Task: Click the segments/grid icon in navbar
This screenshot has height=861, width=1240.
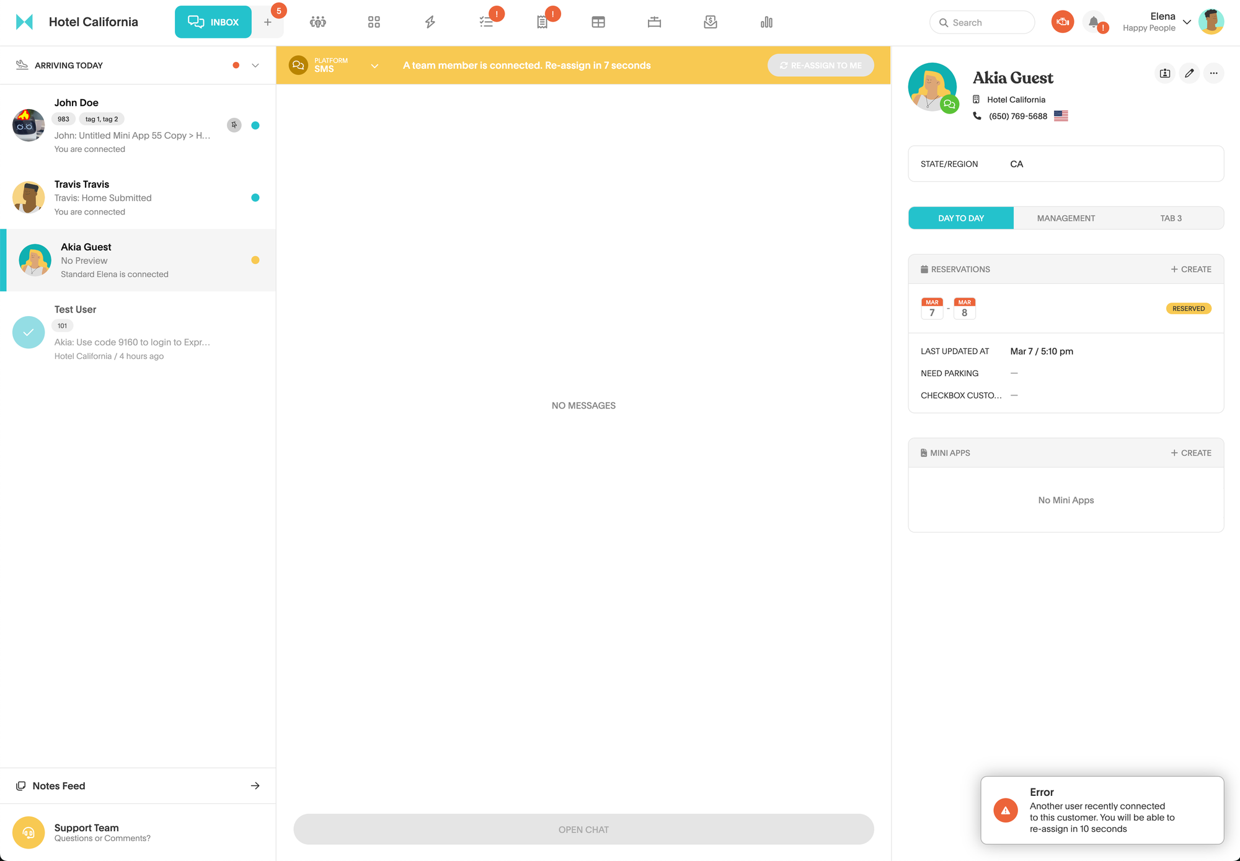Action: point(374,22)
